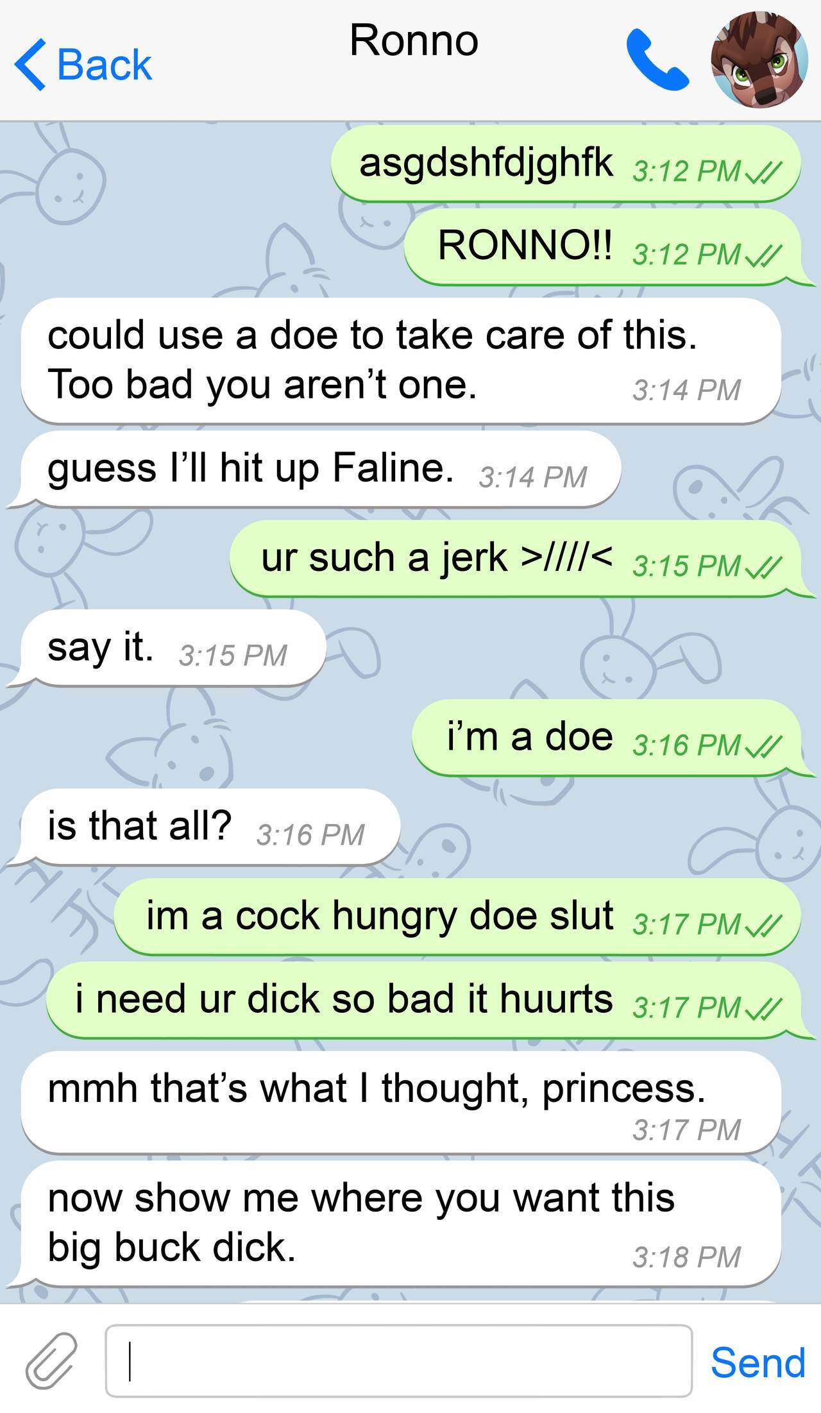The width and height of the screenshot is (821, 1413).
Task: Tap the paperclip attachment icon
Action: coord(52,1360)
